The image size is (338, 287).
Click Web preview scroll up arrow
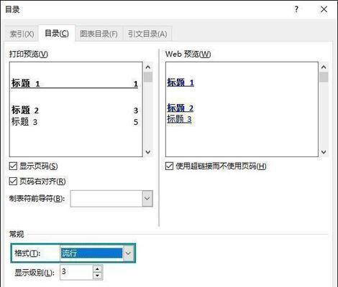324,67
